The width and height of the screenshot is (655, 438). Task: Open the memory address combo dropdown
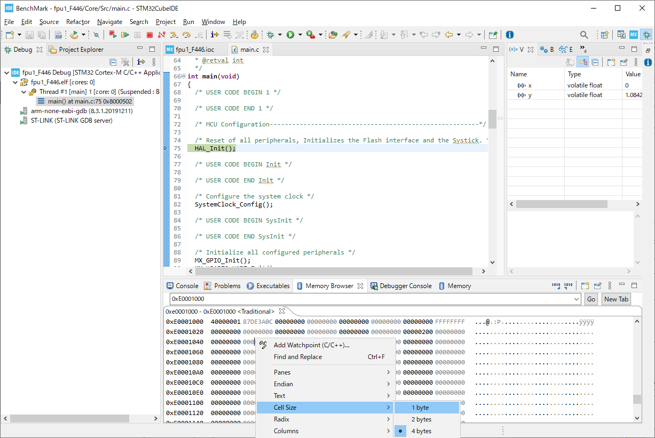pyautogui.click(x=575, y=299)
